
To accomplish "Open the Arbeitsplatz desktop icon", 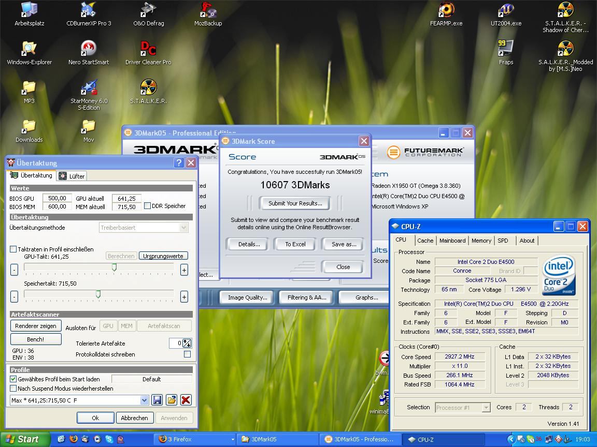I will [x=30, y=14].
